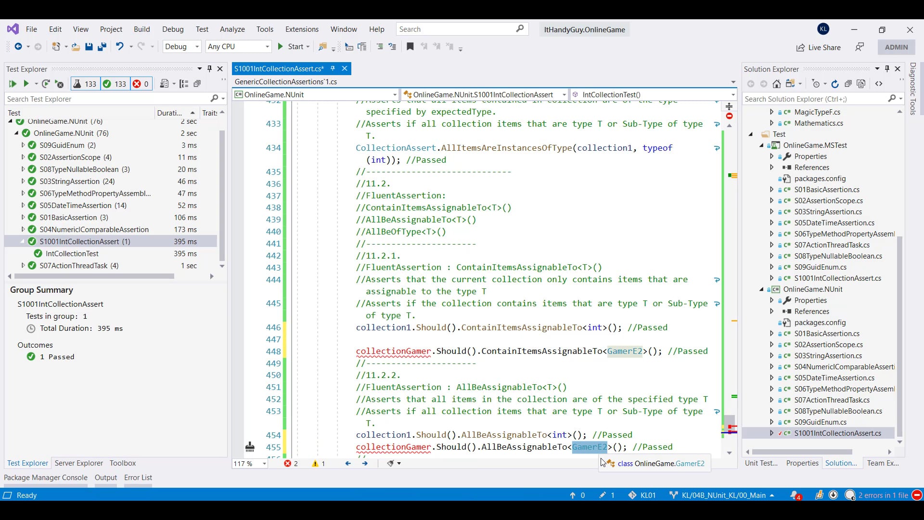Switch to the Server Explorer tab
This screenshot has height=520, width=924.
click(x=78, y=463)
